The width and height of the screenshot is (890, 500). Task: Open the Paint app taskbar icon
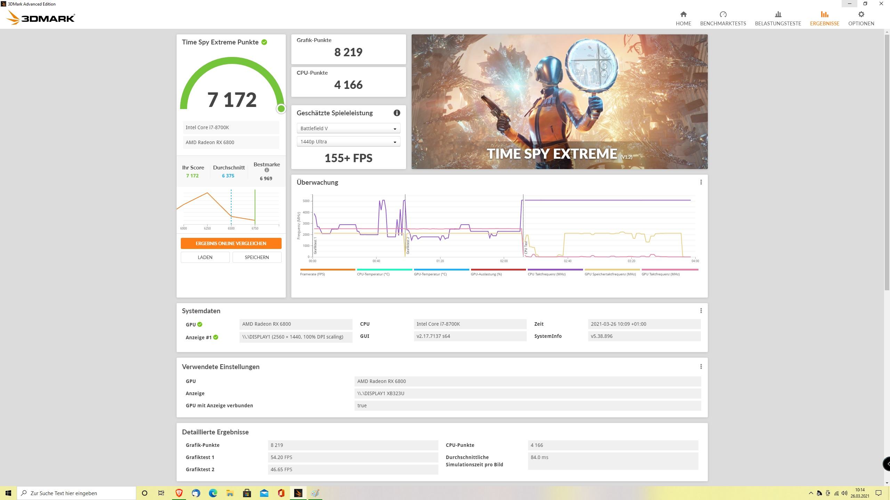point(315,493)
